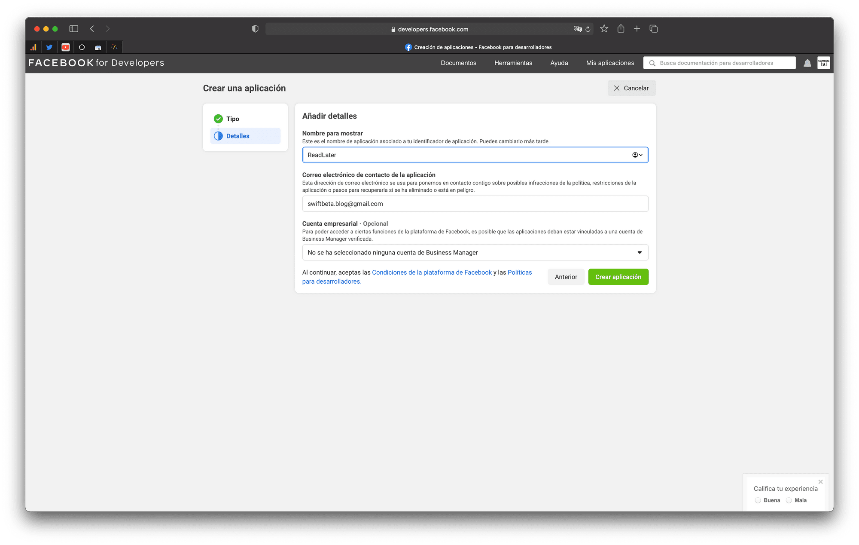Focus the Nombre para mostrar field
This screenshot has height=545, width=859.
pos(475,155)
